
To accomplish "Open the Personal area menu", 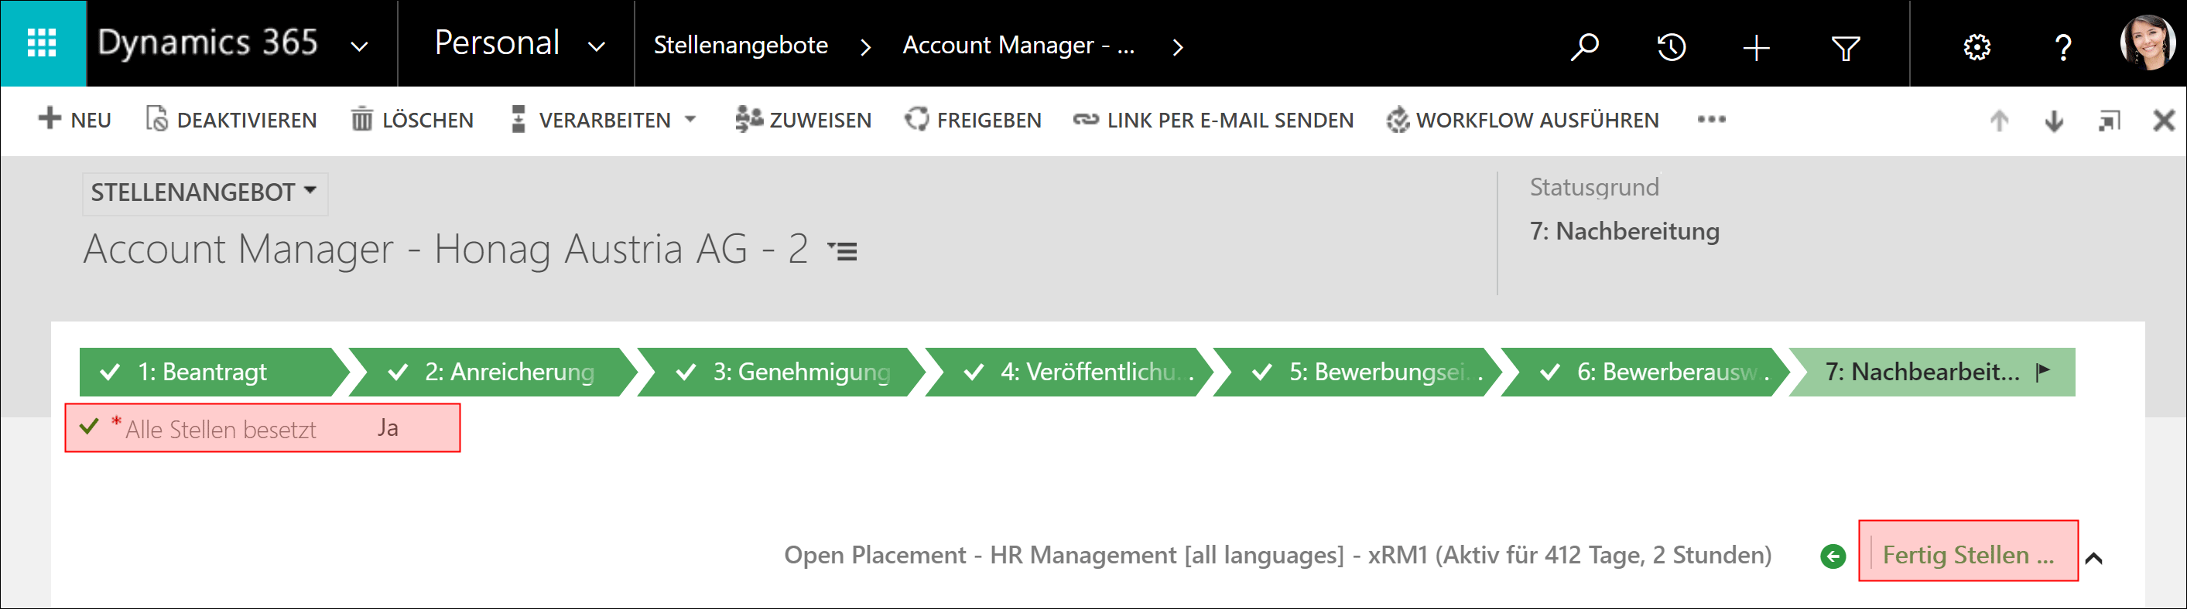I will pyautogui.click(x=497, y=43).
